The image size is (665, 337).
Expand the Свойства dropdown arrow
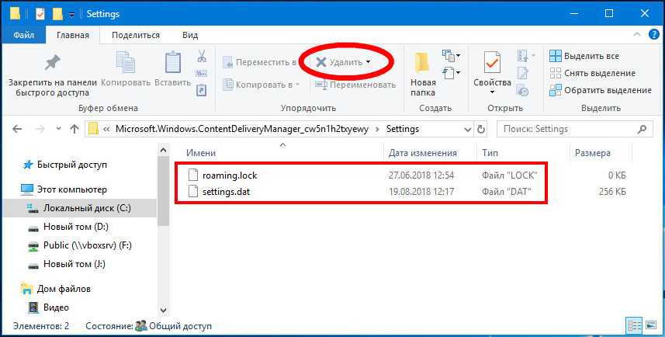(x=492, y=92)
